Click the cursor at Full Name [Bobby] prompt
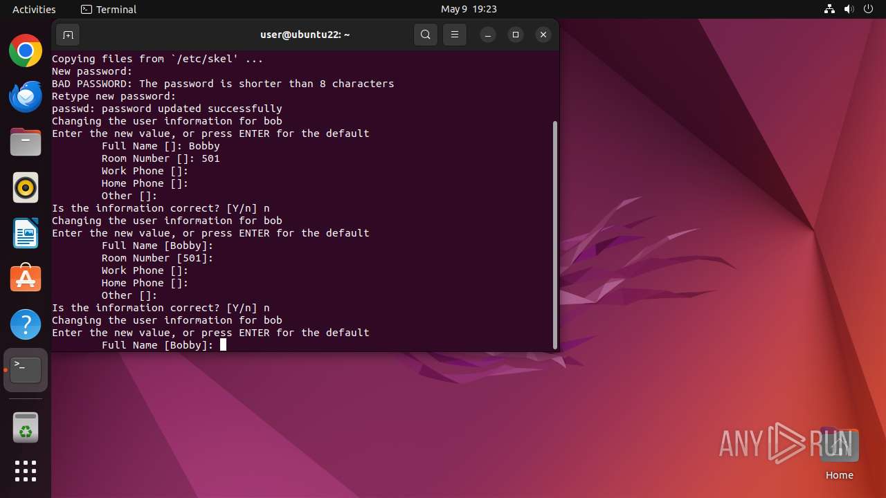Viewport: 886px width, 498px height. tap(223, 344)
